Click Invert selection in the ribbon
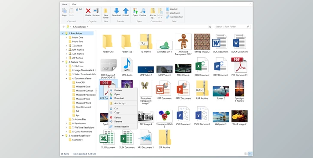The image size is (313, 158). click(x=175, y=17)
